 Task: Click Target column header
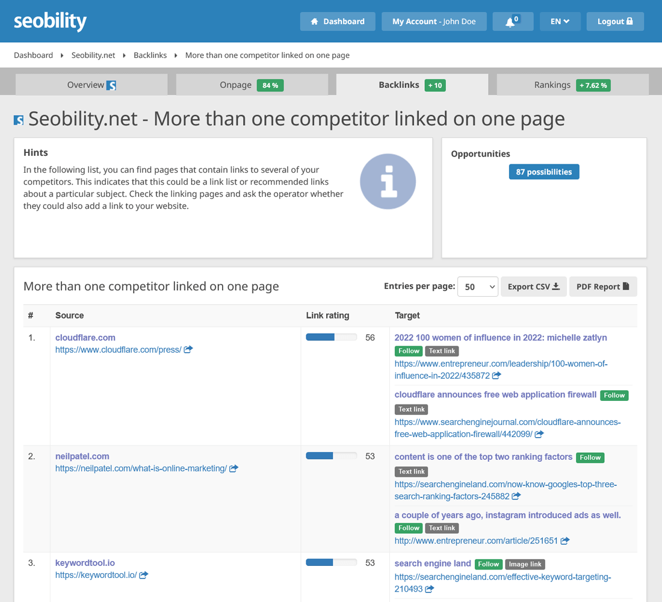click(x=407, y=315)
